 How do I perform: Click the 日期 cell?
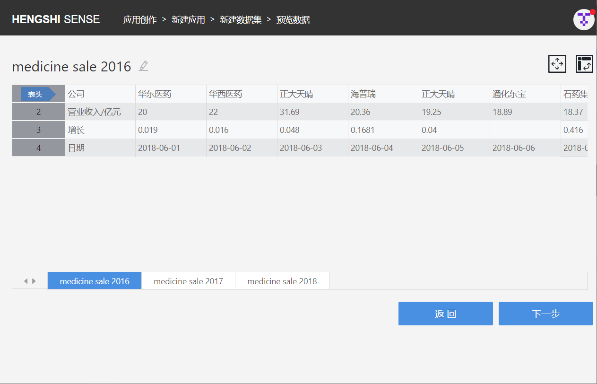pos(100,148)
